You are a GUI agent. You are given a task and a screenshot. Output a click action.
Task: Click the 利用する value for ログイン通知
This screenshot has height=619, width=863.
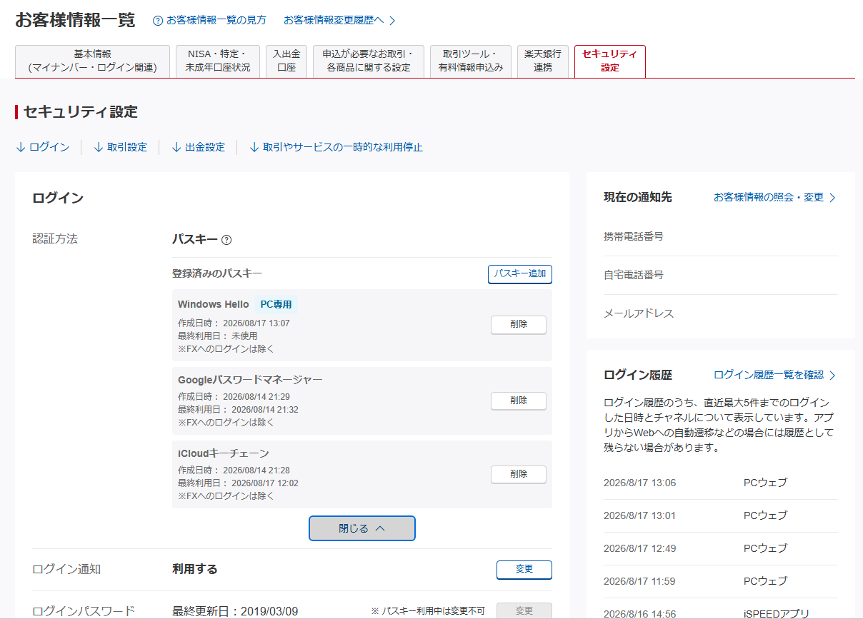[x=194, y=569]
